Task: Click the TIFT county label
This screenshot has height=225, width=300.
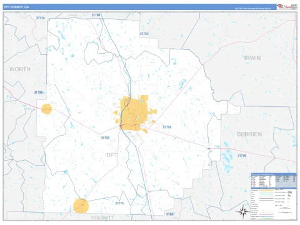Action: [x=111, y=155]
